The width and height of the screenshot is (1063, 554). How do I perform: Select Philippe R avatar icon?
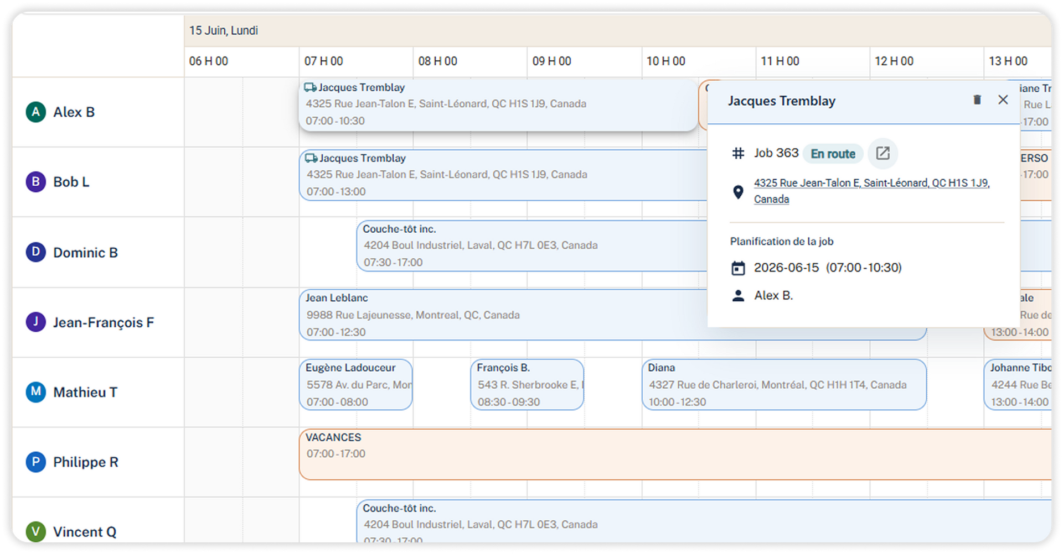(36, 462)
